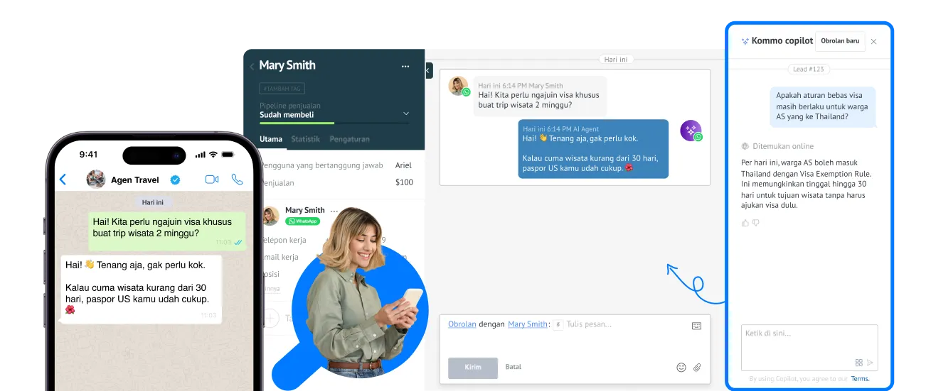Click the keyboard icon in the composer
Screen dimensions: 926x391
pos(696,326)
